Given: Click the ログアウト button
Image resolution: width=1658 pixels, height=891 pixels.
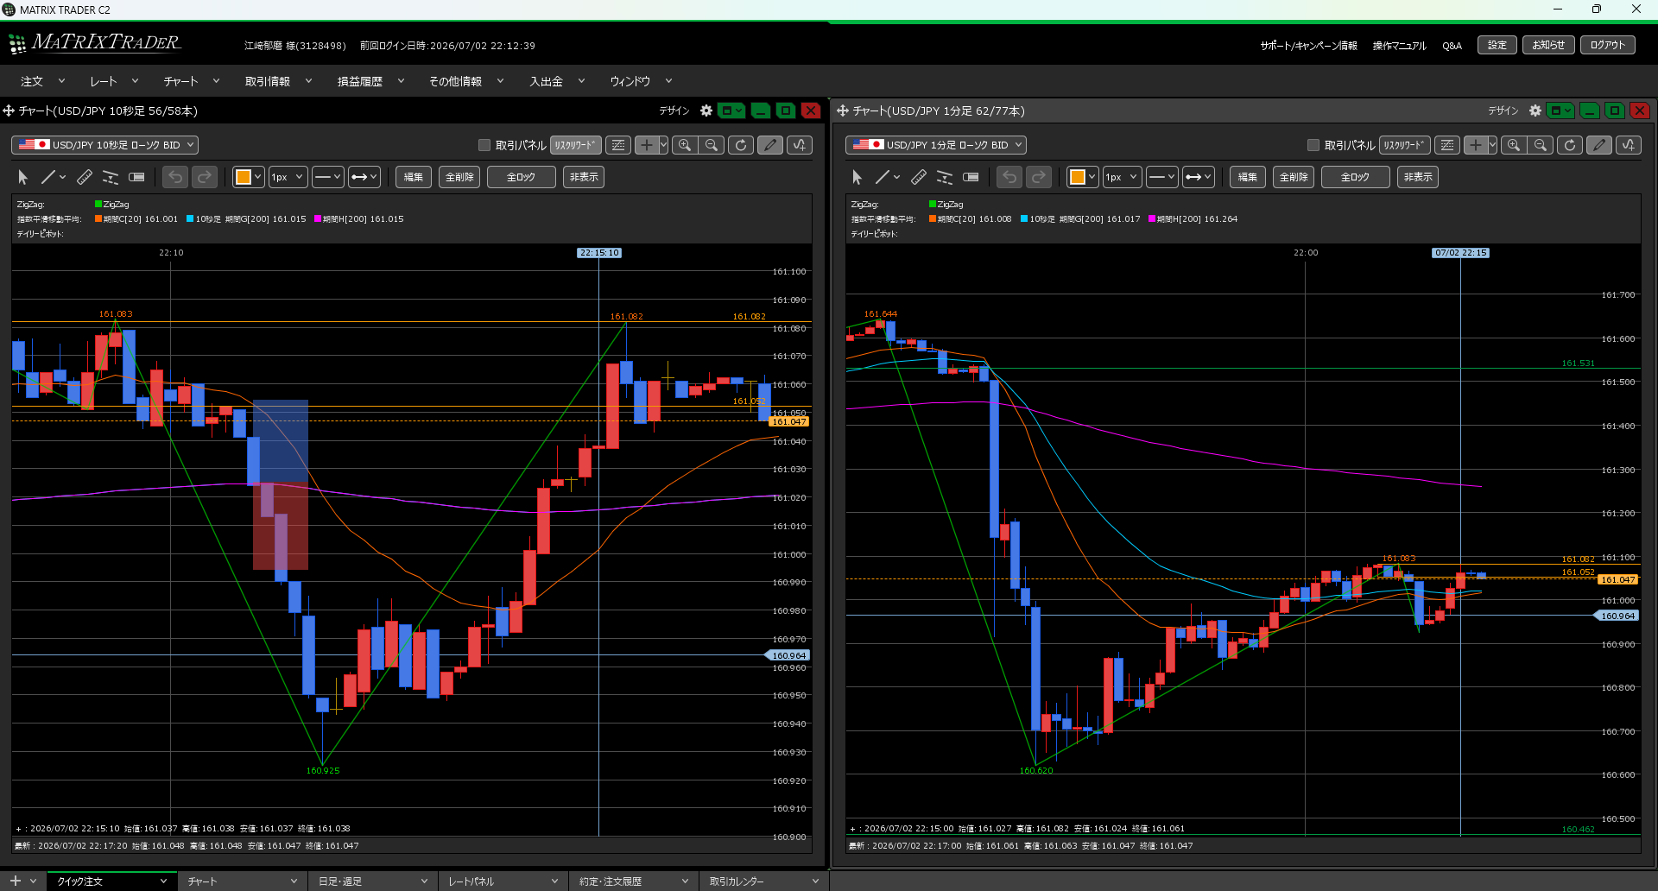Looking at the screenshot, I should (x=1608, y=45).
